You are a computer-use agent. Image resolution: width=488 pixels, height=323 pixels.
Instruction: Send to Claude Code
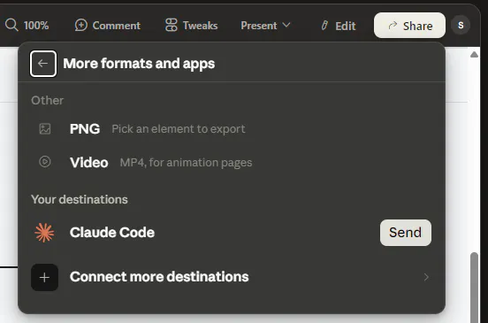point(406,233)
